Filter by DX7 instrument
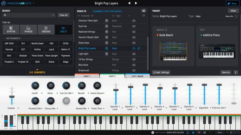241x135 pixels. [x=23, y=49]
